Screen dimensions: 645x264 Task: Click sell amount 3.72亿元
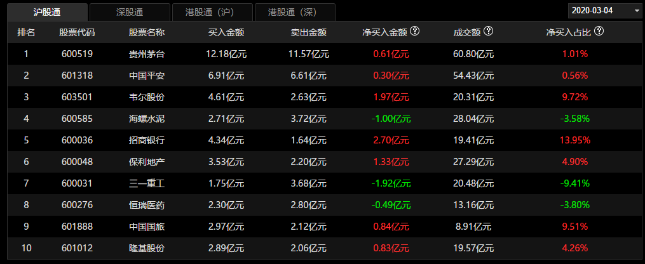pyautogui.click(x=308, y=119)
